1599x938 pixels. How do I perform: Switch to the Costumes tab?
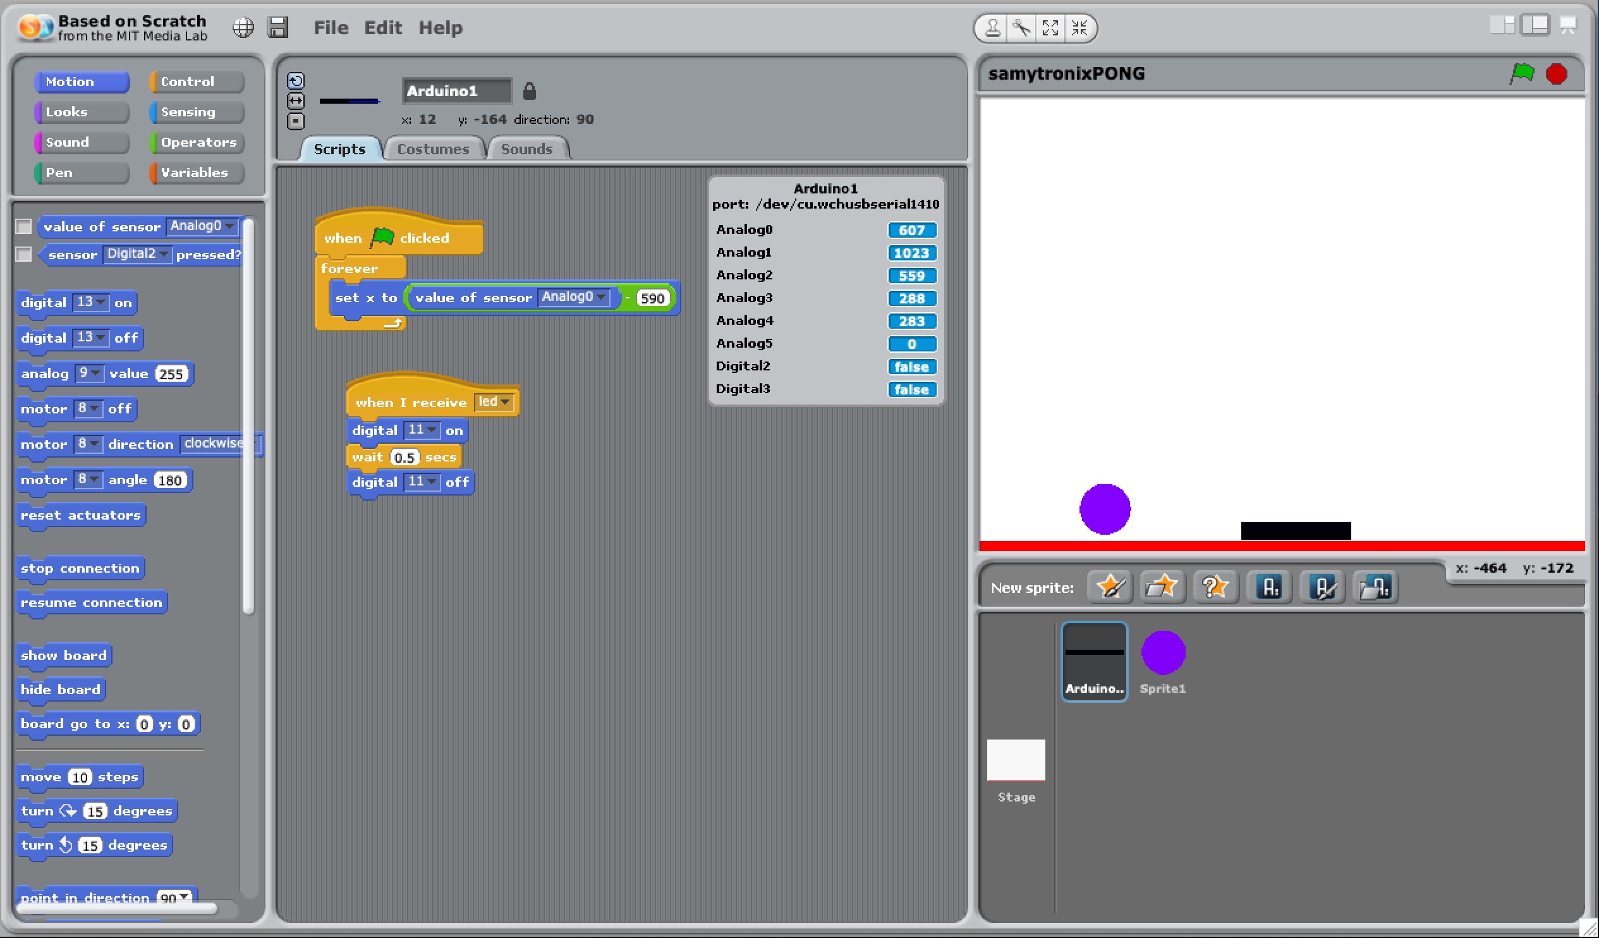[433, 149]
